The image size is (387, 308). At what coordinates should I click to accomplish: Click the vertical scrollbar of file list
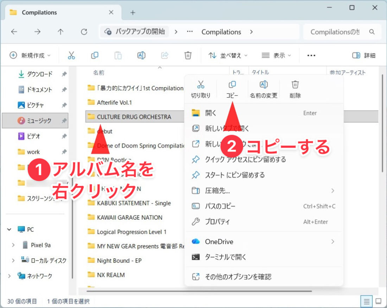[x=382, y=123]
